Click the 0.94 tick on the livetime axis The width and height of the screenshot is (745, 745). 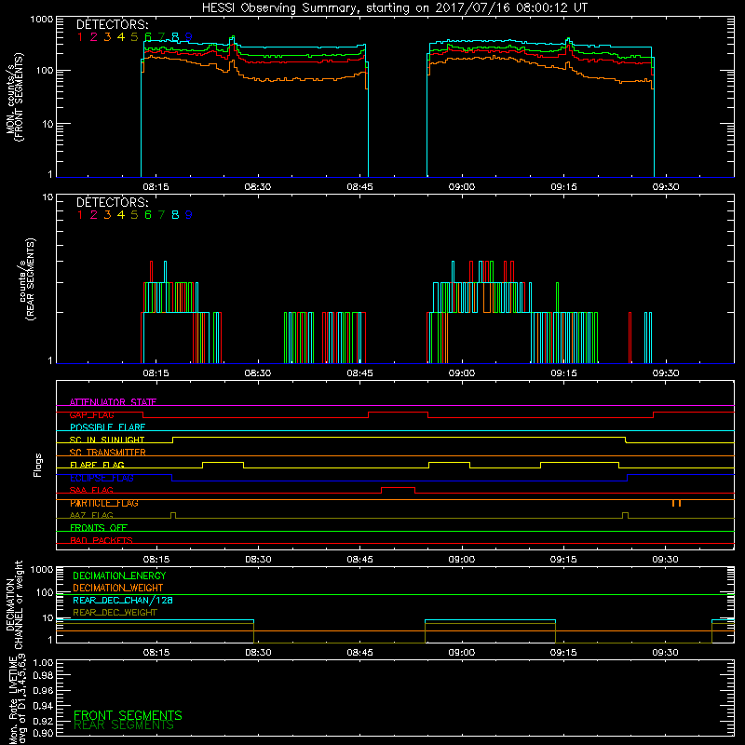pyautogui.click(x=44, y=705)
